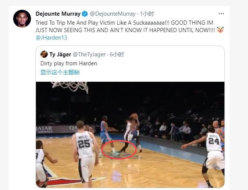The image size is (248, 190).
Task: Click the blue verified badge icon
Action: tap(85, 14)
